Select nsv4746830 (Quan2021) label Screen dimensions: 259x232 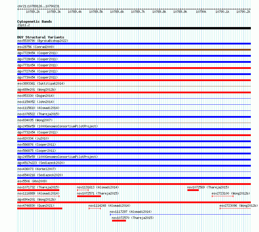coord(36,206)
